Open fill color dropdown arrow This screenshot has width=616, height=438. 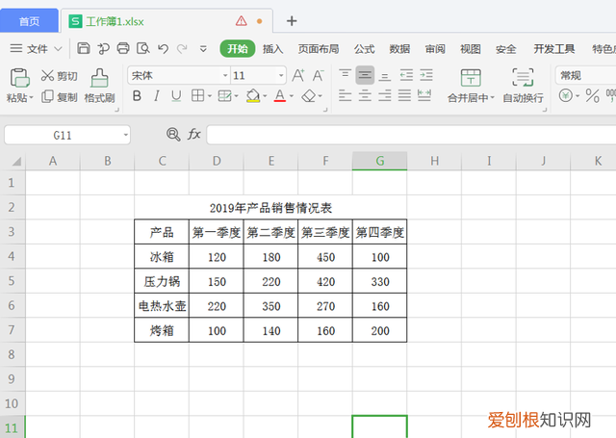(266, 96)
